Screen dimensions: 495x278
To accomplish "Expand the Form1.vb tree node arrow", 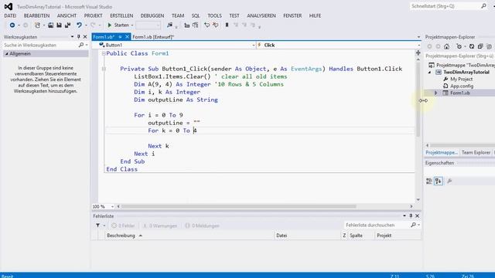I will (436, 93).
